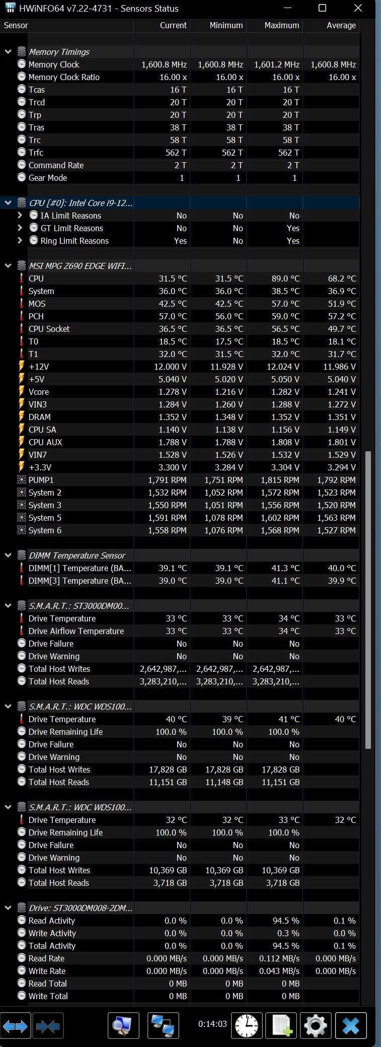Expand GT Limit Reasons
Image resolution: width=381 pixels, height=1047 pixels.
[20, 228]
